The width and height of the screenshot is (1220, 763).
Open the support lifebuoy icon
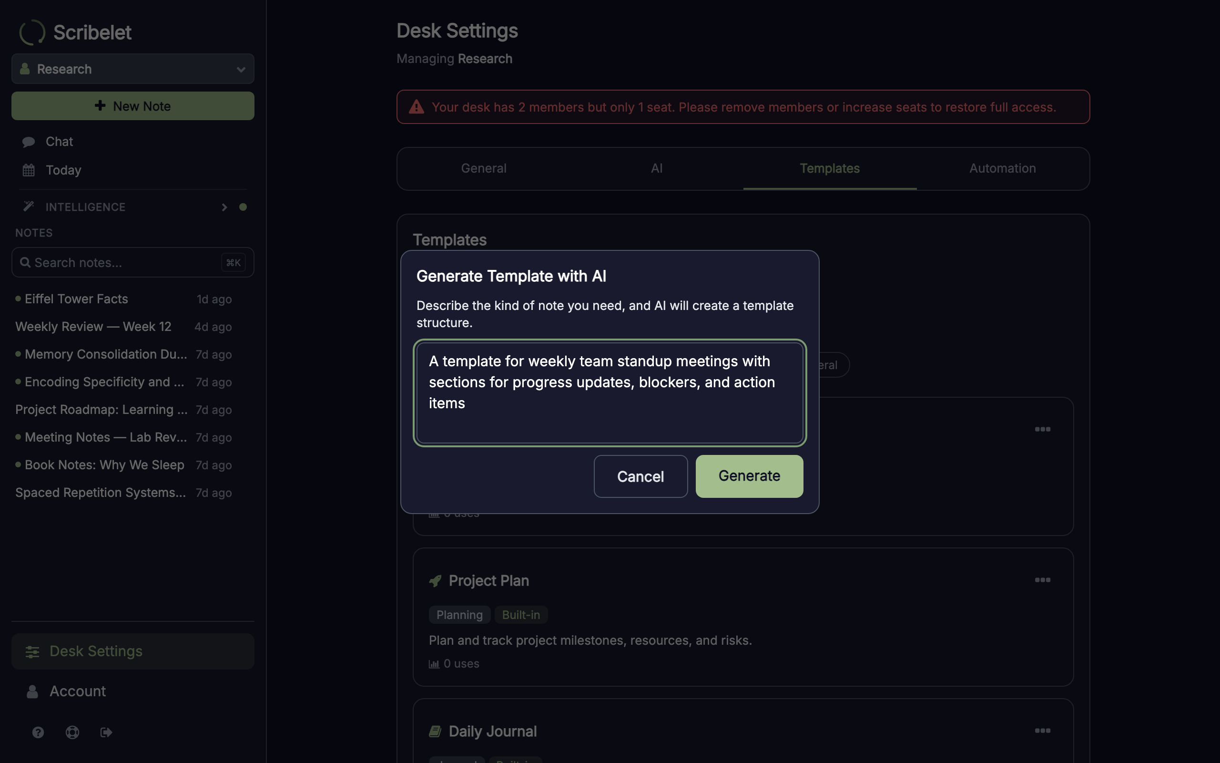[x=72, y=732]
